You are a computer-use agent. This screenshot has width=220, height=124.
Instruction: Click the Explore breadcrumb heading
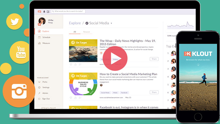point(75,23)
